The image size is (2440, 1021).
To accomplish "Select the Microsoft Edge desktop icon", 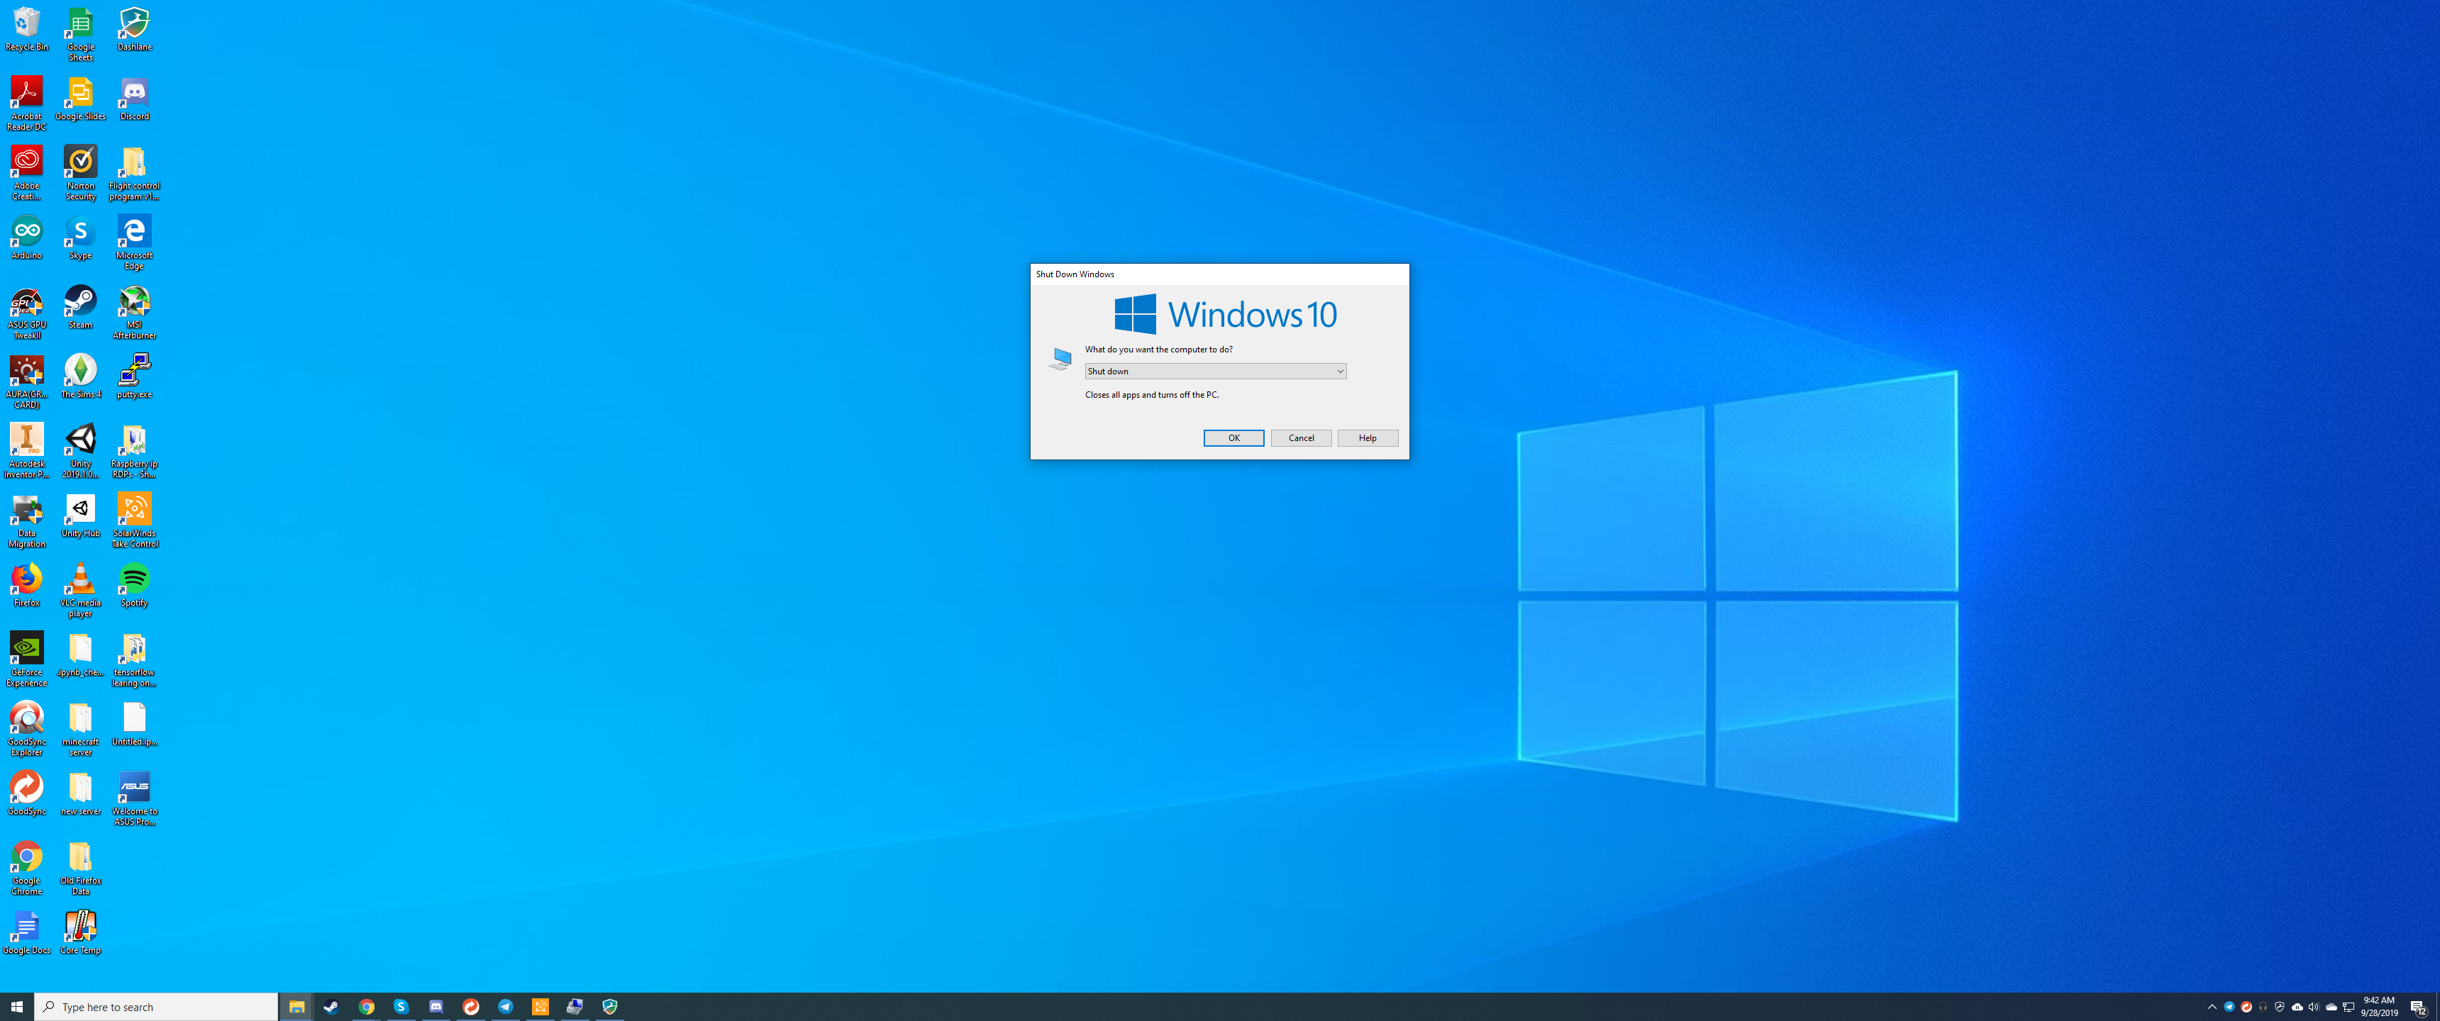I will click(135, 243).
